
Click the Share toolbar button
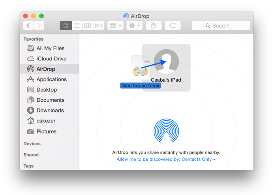point(154,26)
